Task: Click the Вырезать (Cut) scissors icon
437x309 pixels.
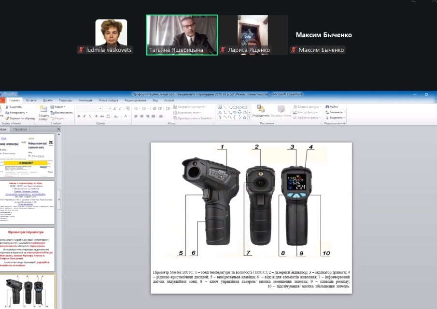Action: tap(7, 107)
